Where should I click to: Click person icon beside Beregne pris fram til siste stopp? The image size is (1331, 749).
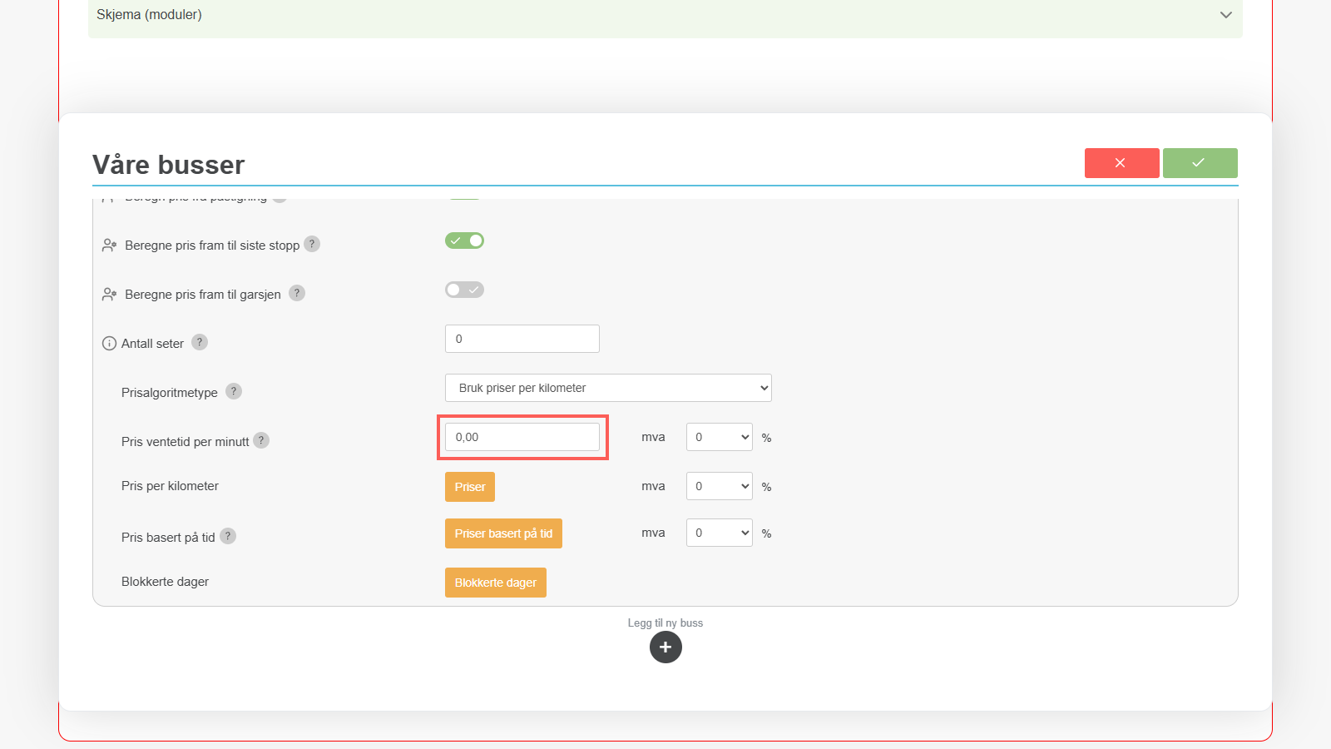point(109,246)
